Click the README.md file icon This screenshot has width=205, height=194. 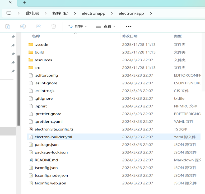tap(31, 160)
